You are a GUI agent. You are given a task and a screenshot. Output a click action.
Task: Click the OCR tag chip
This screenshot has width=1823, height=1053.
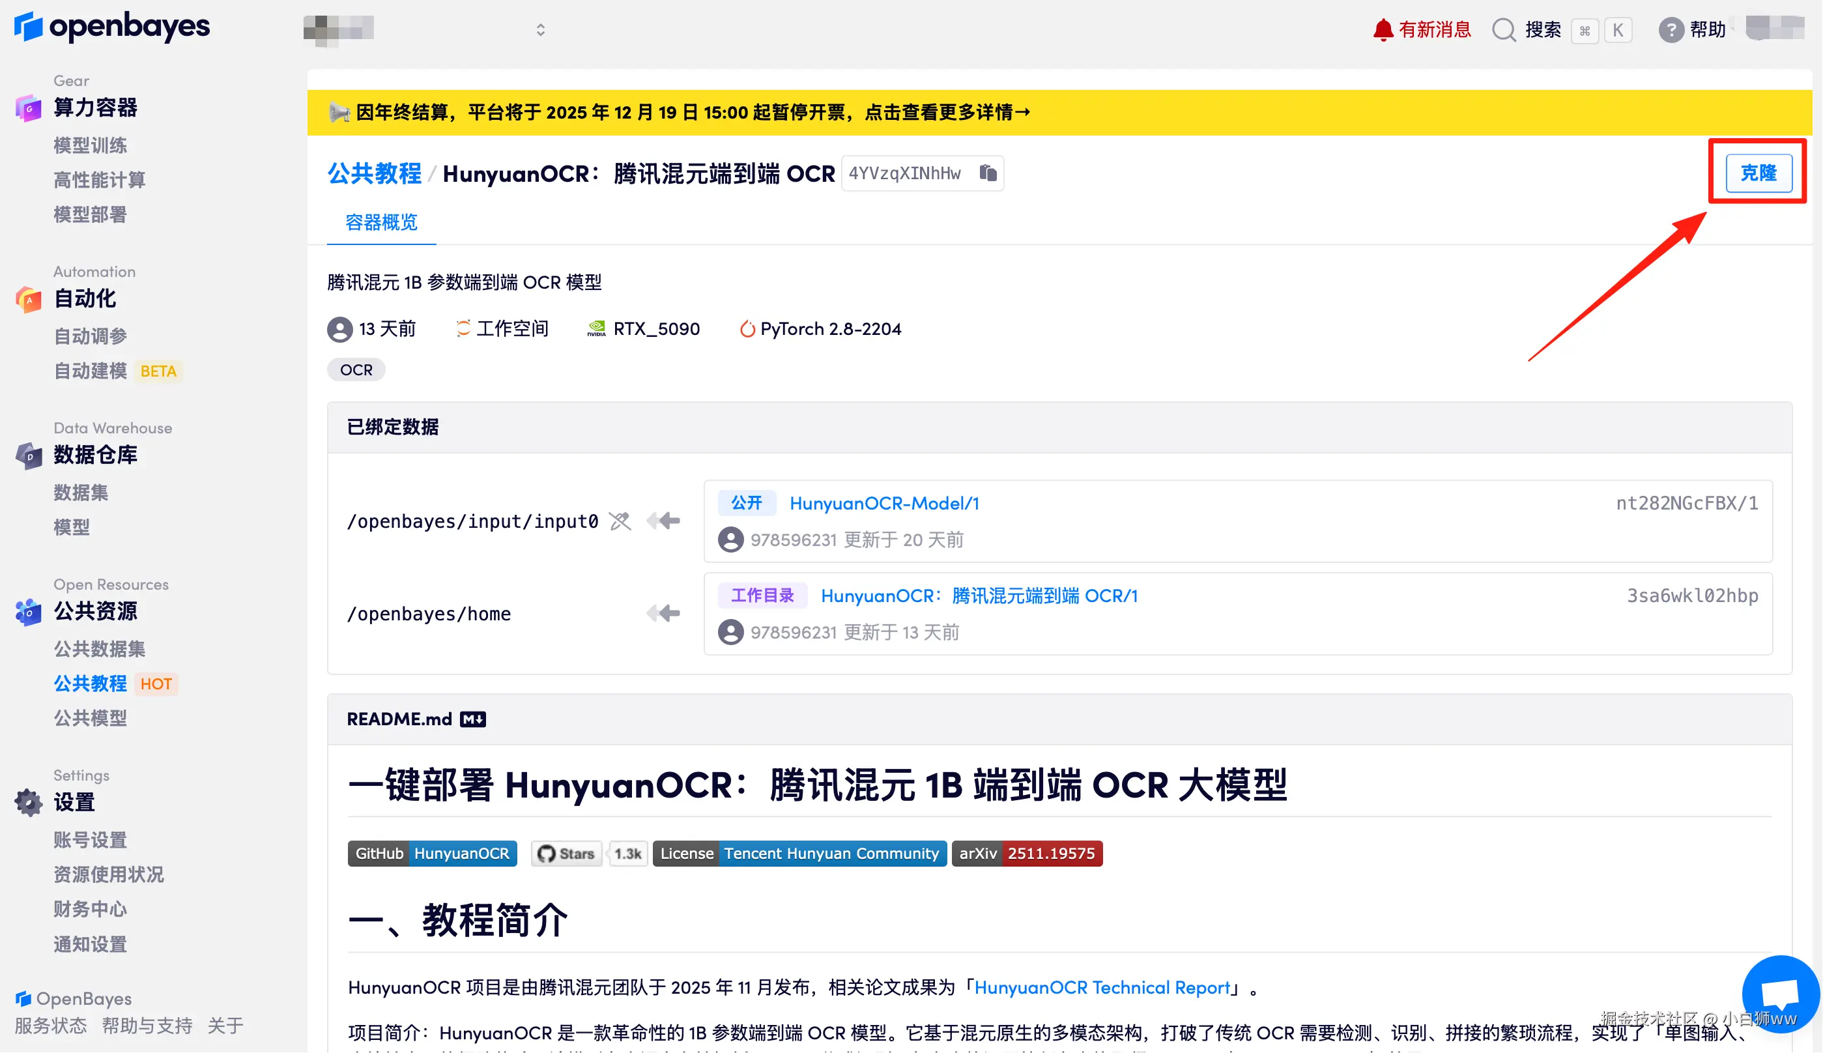point(356,369)
